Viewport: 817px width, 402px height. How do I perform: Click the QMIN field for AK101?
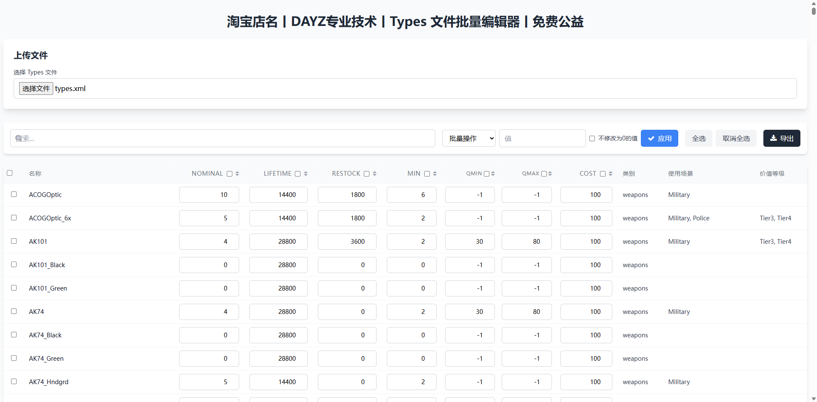(470, 242)
